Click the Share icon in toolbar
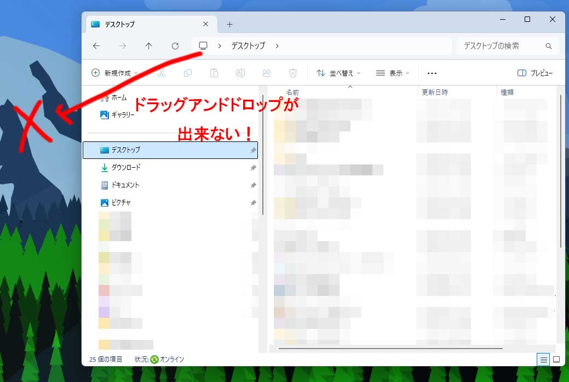Viewport: 569px width, 382px height. click(267, 73)
